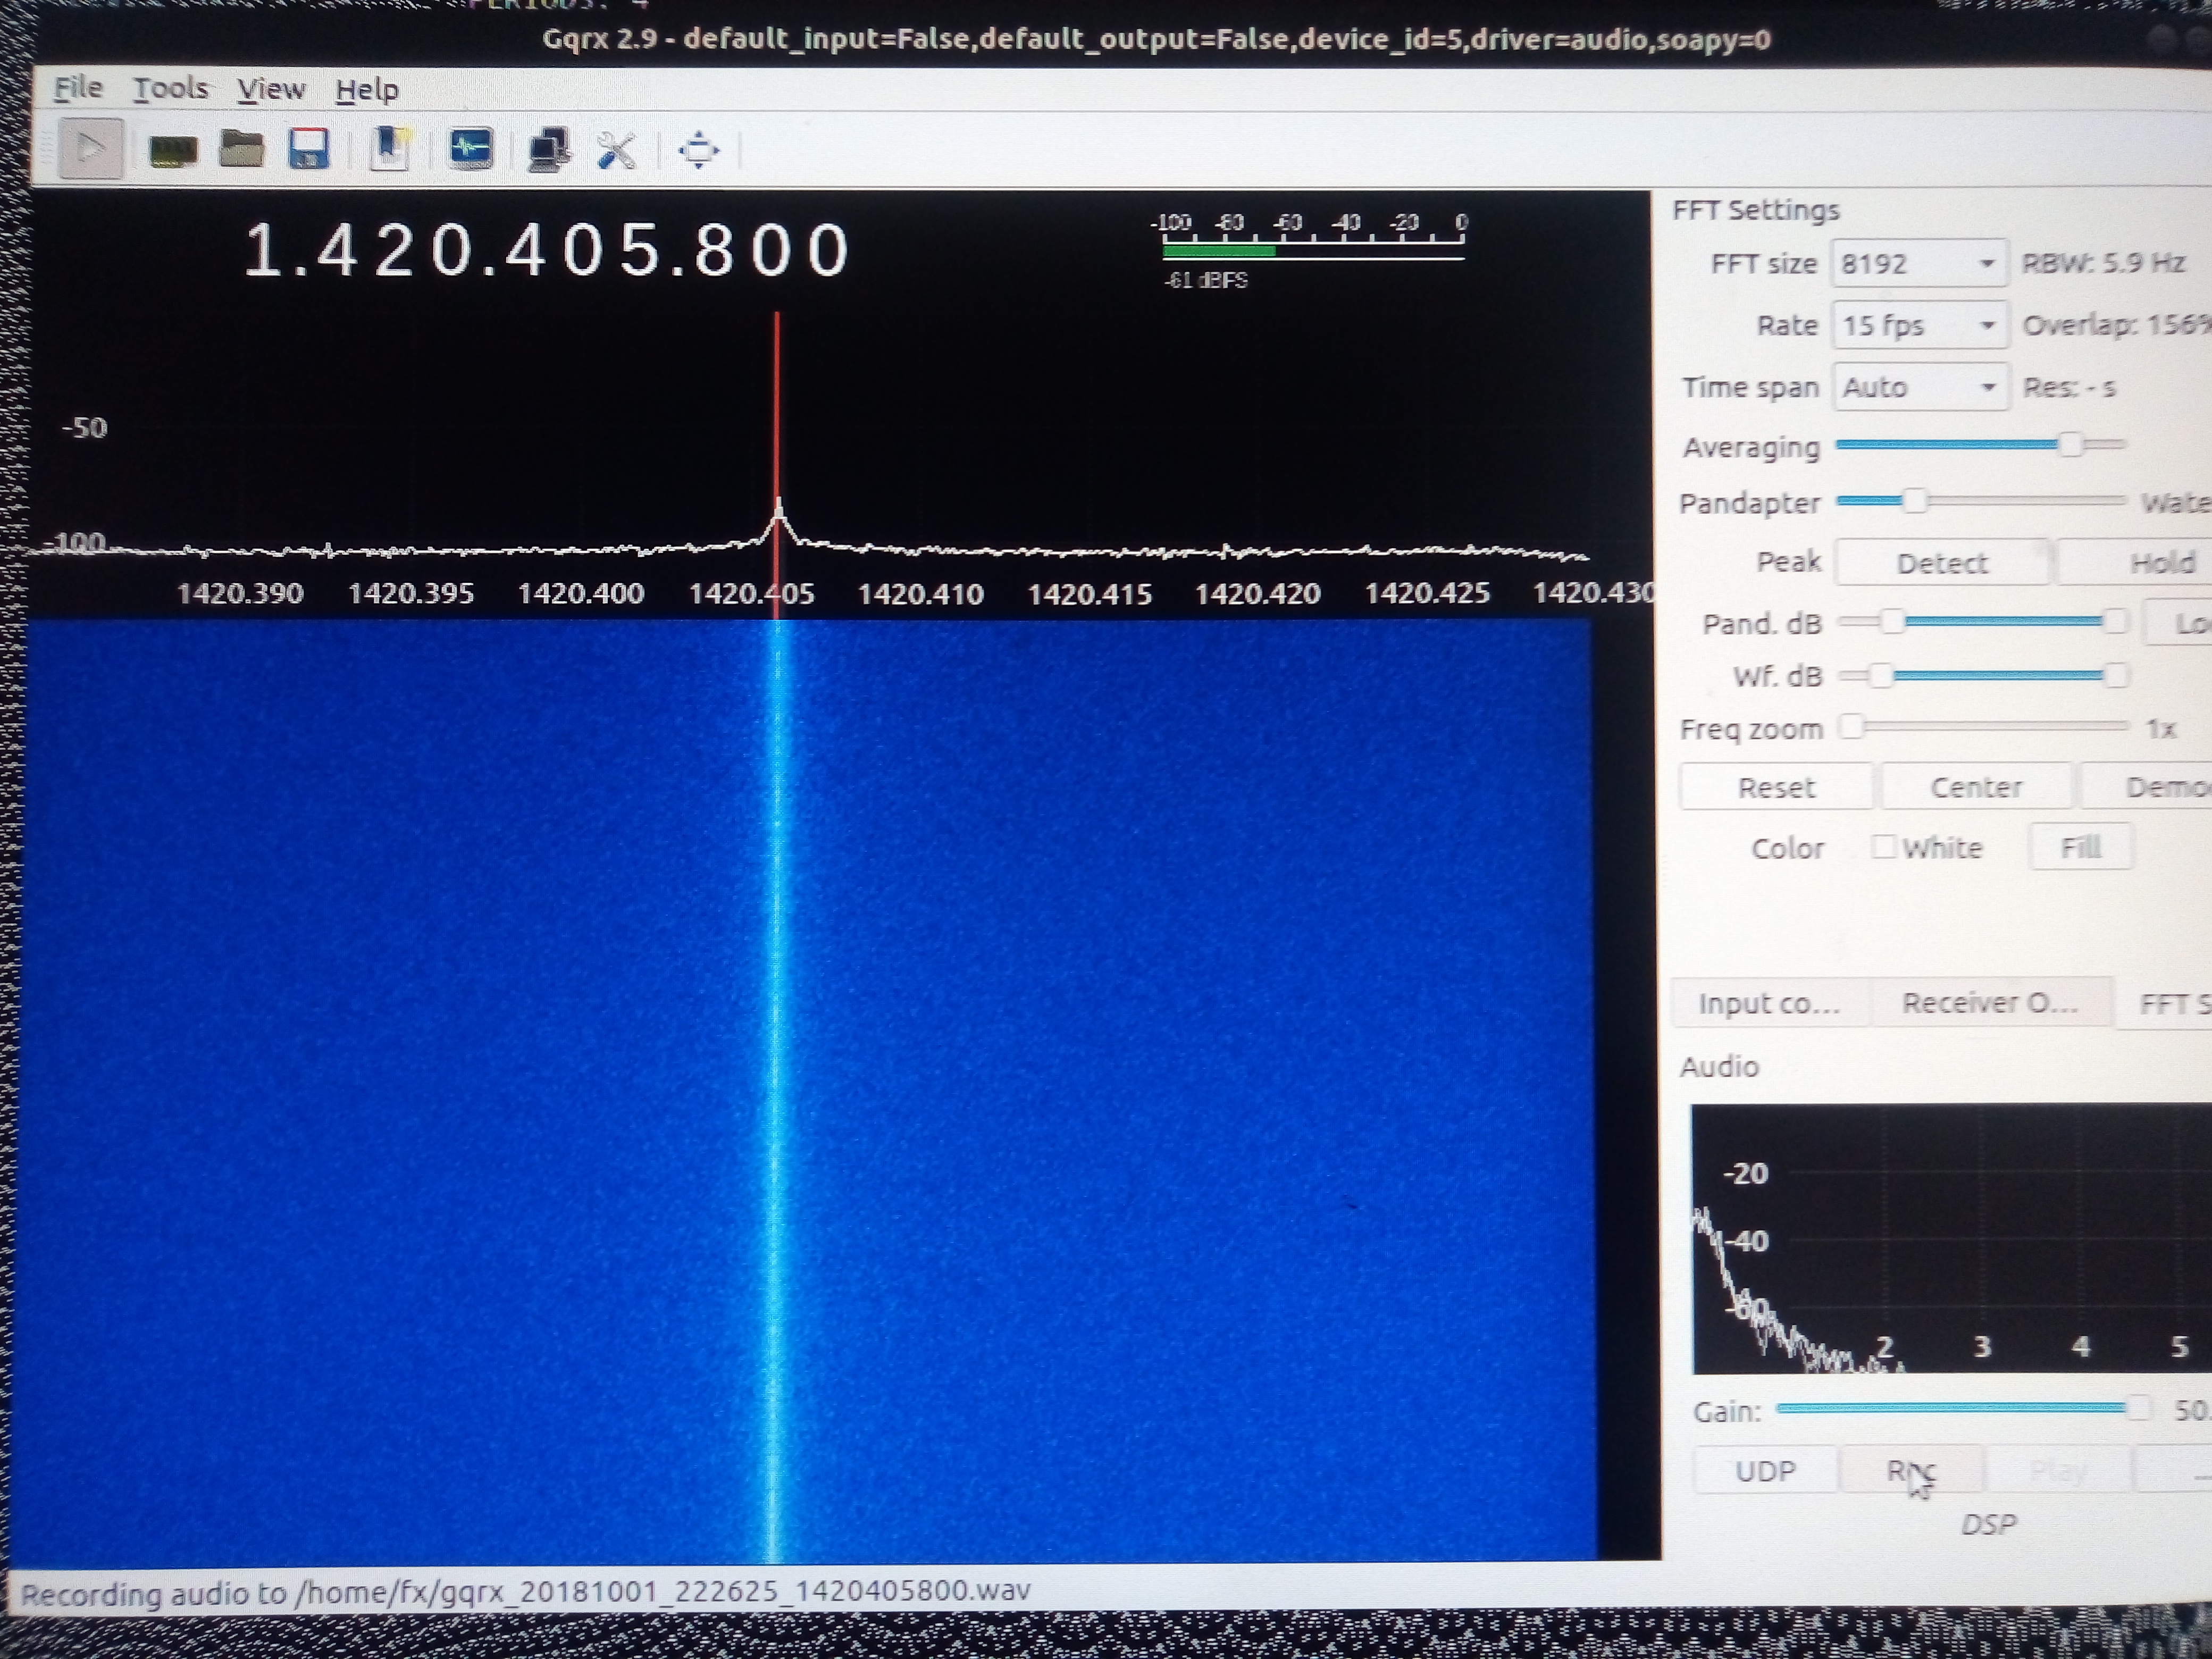Viewport: 2212px width, 1659px height.
Task: Open the I/O device configuration icon
Action: pyautogui.click(x=172, y=151)
